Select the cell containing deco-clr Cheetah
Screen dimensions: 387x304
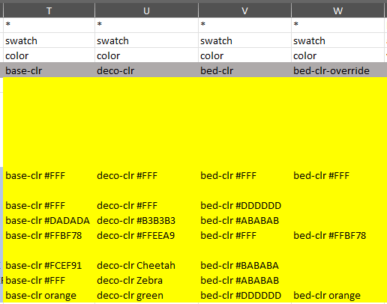(146, 265)
